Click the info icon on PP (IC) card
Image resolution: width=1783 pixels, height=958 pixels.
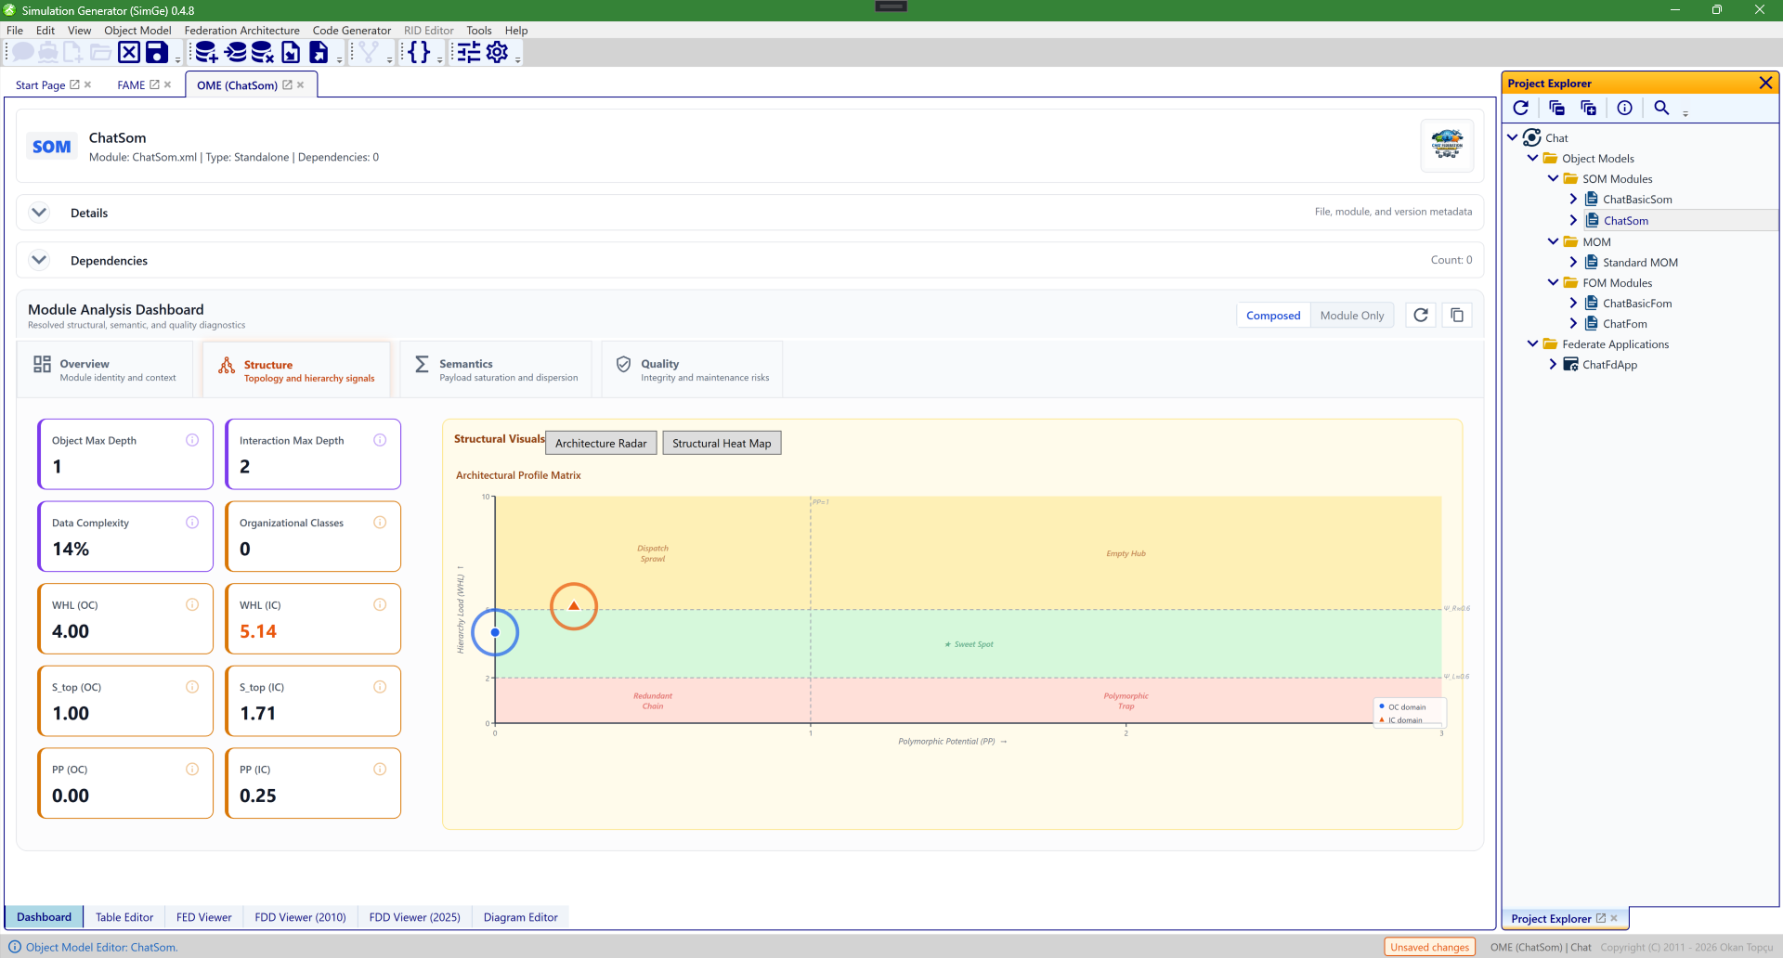pos(380,769)
